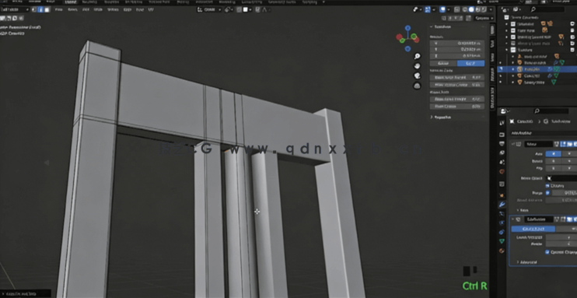The image size is (577, 298).
Task: Open the Scene properties tab
Action: (x=502, y=162)
